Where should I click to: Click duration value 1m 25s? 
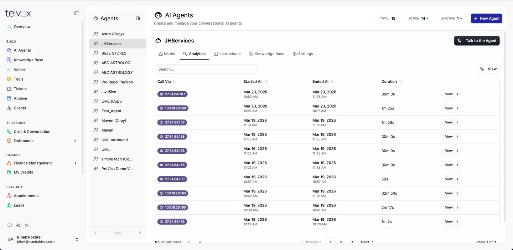click(x=388, y=108)
